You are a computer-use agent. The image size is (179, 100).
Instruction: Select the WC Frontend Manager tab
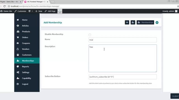[x=36, y=2]
